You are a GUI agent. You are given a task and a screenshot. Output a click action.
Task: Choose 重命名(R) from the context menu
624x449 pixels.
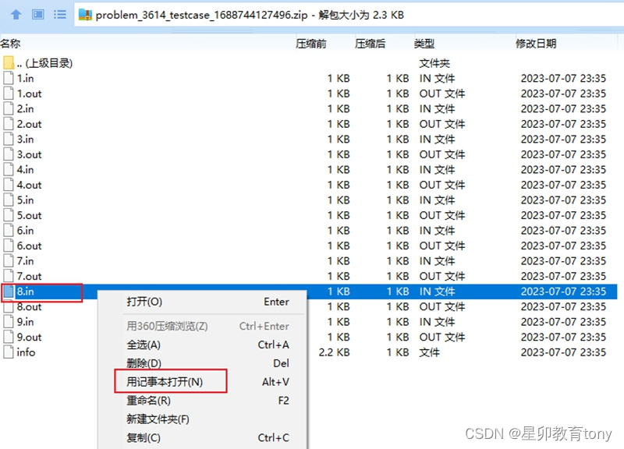coord(202,401)
